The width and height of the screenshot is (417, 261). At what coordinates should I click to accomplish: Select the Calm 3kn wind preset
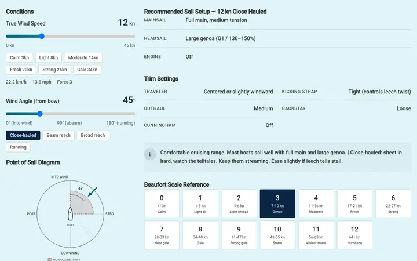[x=20, y=57]
